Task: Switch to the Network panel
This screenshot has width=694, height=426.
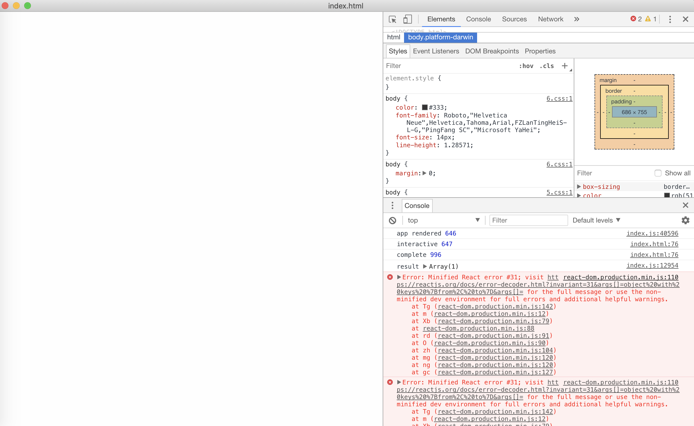Action: [x=551, y=19]
